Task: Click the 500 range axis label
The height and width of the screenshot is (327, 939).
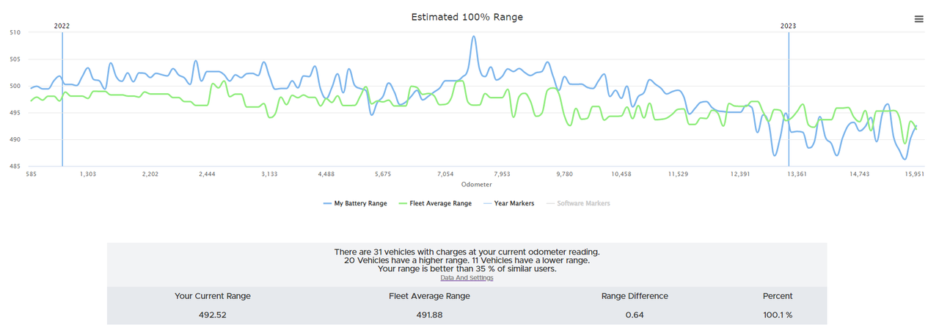Action: 15,86
